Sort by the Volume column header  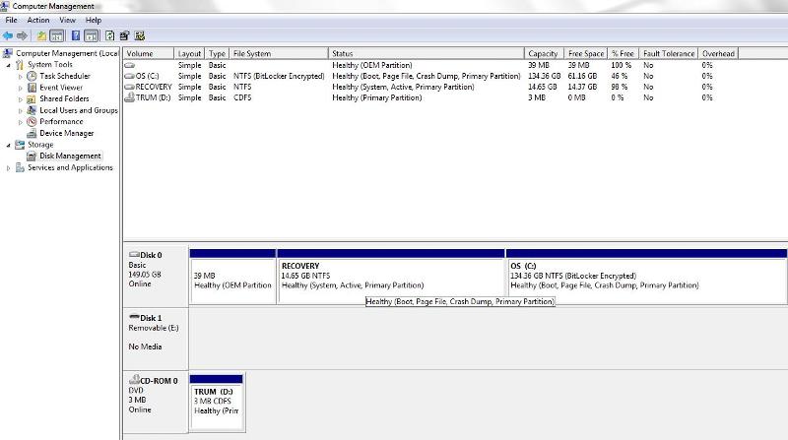point(149,53)
